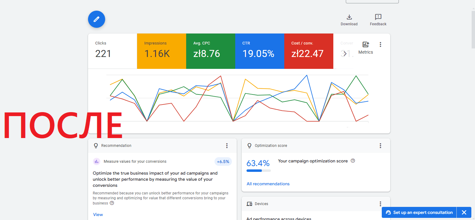Open Devices card three-dot menu
The width and height of the screenshot is (475, 220).
tap(380, 204)
